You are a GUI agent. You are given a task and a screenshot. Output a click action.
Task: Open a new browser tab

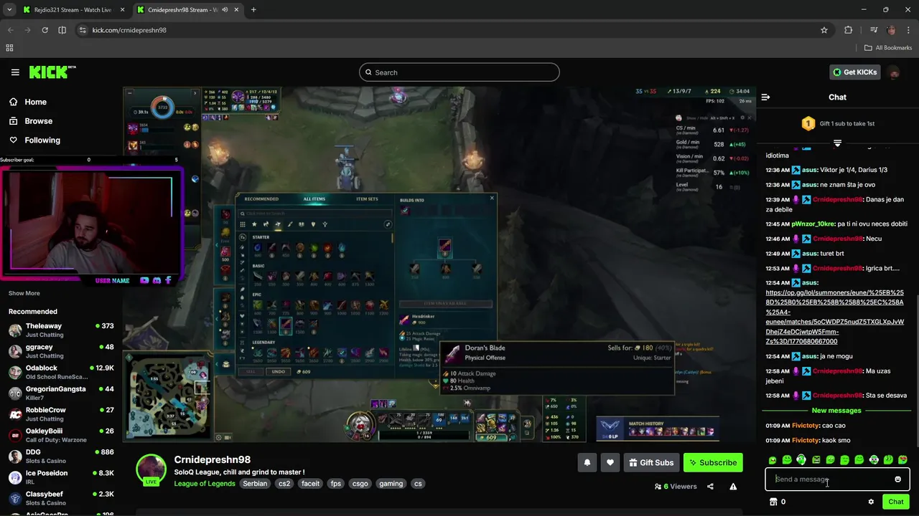(x=253, y=10)
